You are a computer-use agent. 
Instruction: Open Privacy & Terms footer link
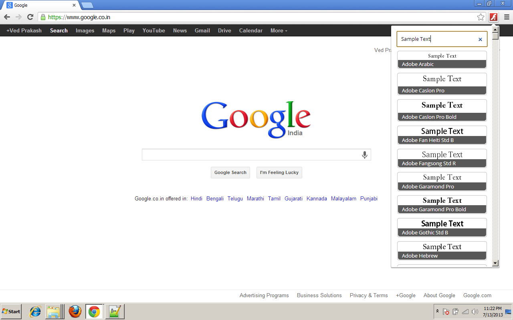pos(369,295)
